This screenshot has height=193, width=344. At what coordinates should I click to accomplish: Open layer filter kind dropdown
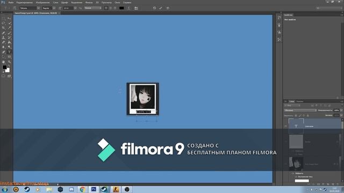tap(292, 106)
